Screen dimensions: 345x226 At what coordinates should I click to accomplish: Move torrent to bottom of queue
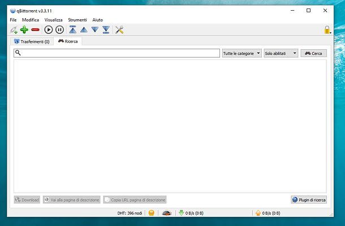(x=106, y=30)
